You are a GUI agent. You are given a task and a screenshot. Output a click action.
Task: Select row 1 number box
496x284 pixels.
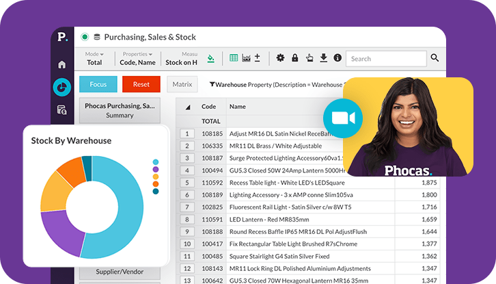[x=187, y=134]
